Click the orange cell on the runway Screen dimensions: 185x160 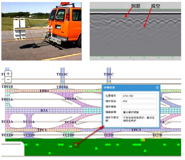(144, 140)
